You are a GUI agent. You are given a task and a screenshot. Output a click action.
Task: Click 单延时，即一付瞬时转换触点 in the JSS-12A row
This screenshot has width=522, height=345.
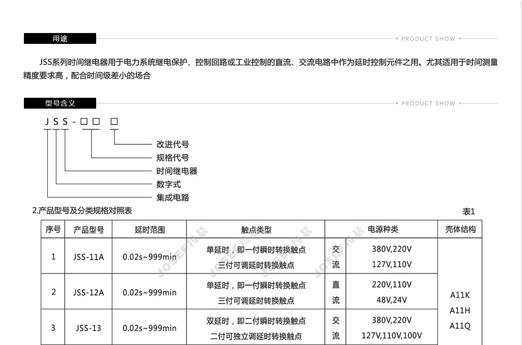(x=256, y=285)
